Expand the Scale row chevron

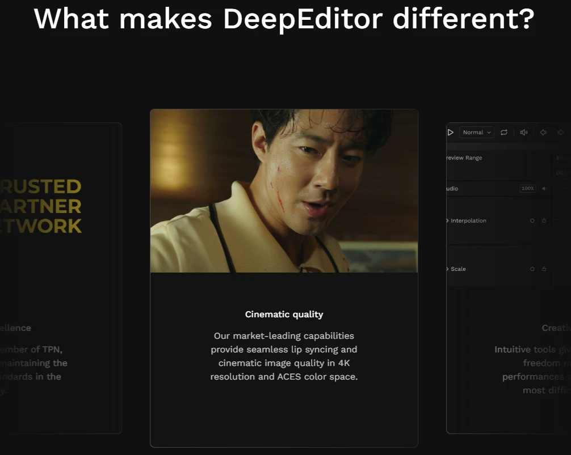(x=448, y=269)
